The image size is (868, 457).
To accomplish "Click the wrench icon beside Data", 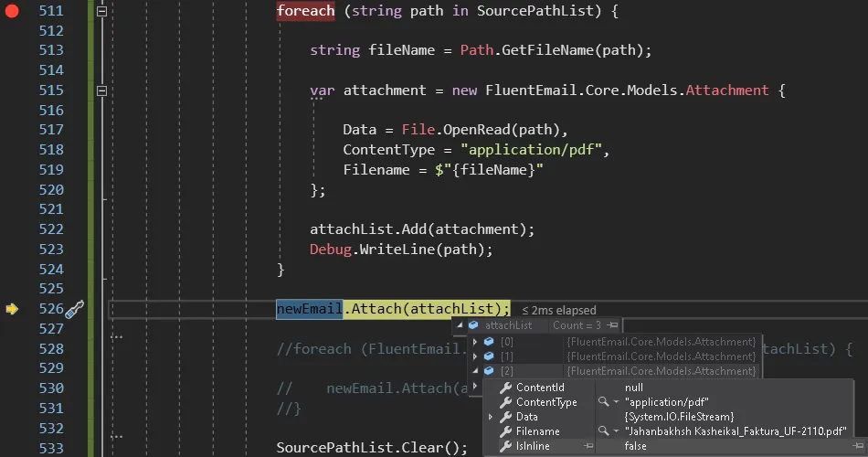I will pos(505,417).
